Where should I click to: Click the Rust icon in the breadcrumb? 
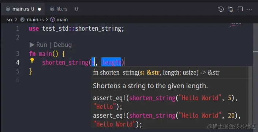pos(22,19)
